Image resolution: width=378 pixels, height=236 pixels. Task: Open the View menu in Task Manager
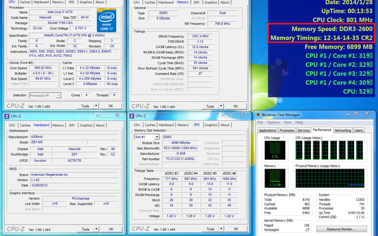pyautogui.click(x=288, y=122)
